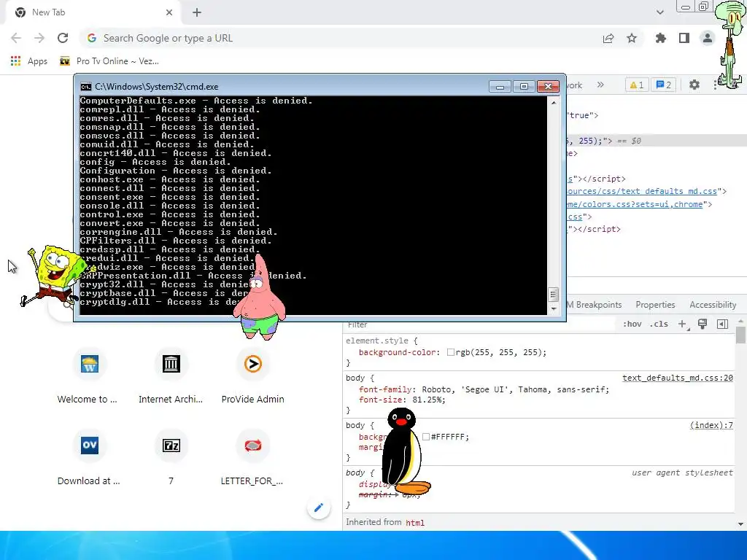Viewport: 747px width, 560px height.
Task: Minimize the cmd.exe window
Action: click(x=500, y=86)
